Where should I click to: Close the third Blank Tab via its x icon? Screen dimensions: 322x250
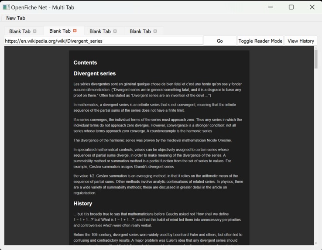coord(115,31)
